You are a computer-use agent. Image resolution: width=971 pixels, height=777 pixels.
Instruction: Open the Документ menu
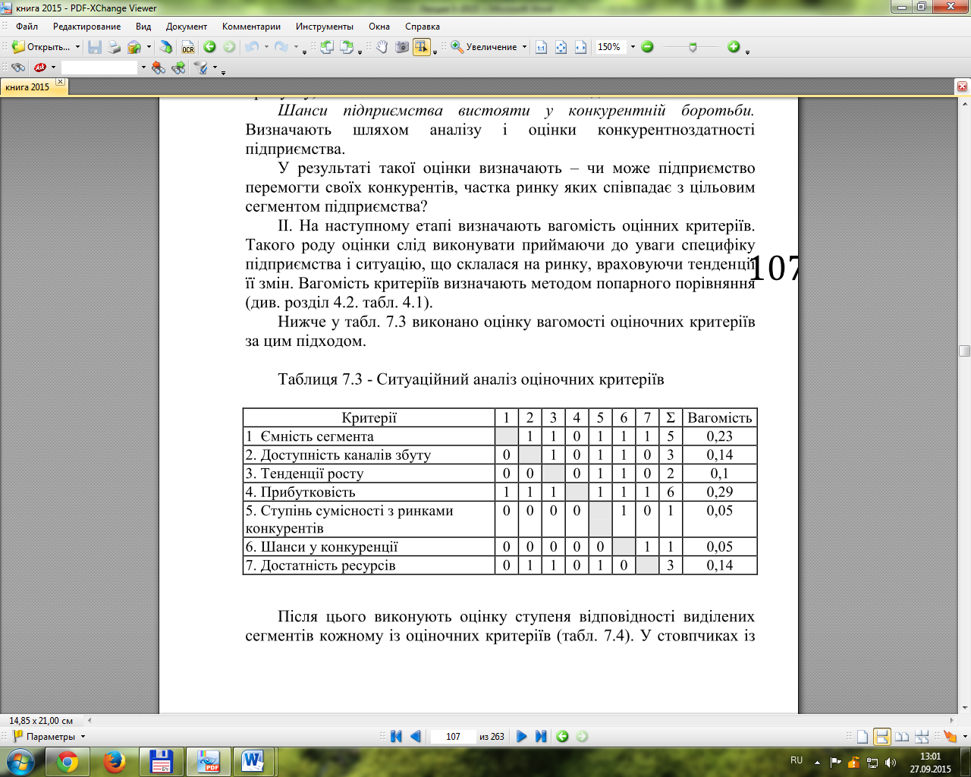pyautogui.click(x=187, y=27)
